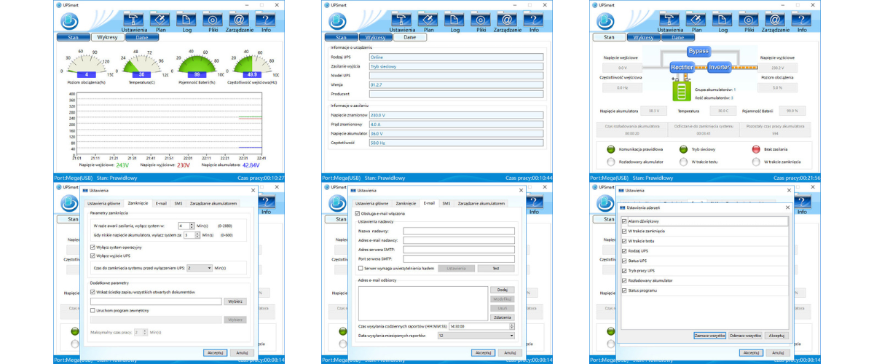The width and height of the screenshot is (874, 364).
Task: Click Akceptuj in the Zamknięcie settings dialog
Action: 215,352
